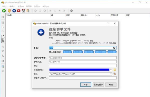Screen dimensions: 150x97
Task: Insert the '1 -> 100' batch range
Action: point(78,52)
